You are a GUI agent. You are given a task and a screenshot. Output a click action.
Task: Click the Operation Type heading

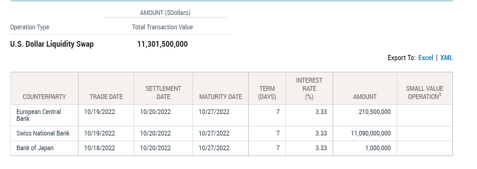coord(30,27)
